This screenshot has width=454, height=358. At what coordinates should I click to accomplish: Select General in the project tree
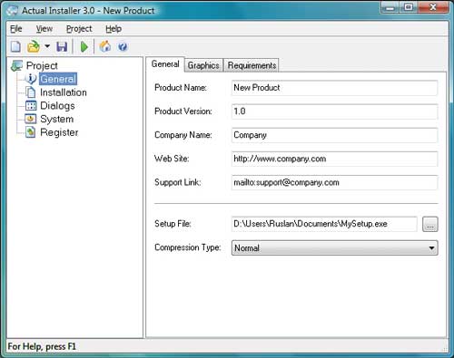pos(58,79)
